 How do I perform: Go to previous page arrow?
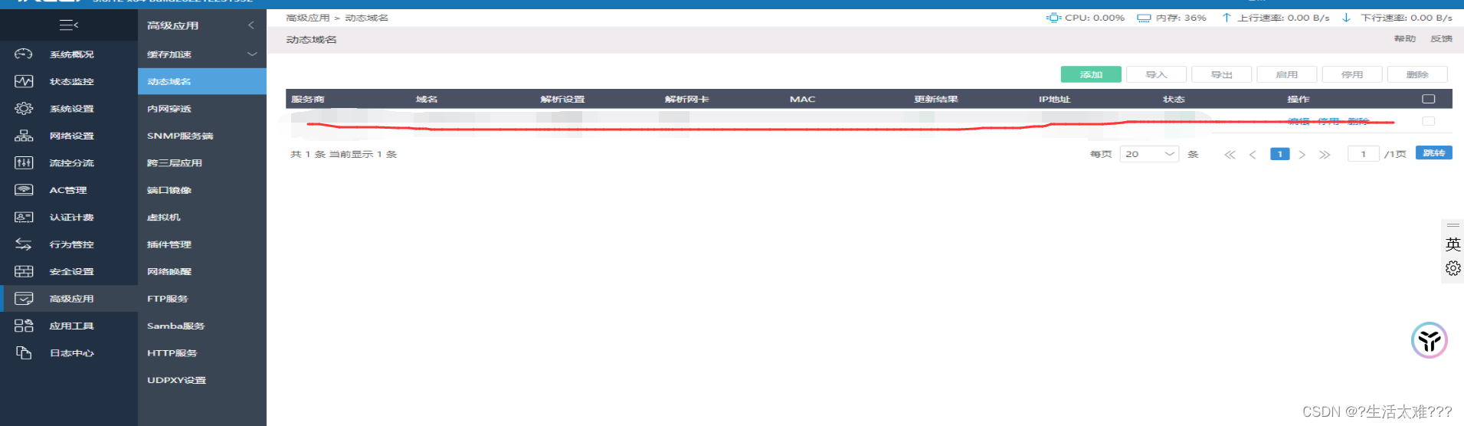[x=1253, y=155]
